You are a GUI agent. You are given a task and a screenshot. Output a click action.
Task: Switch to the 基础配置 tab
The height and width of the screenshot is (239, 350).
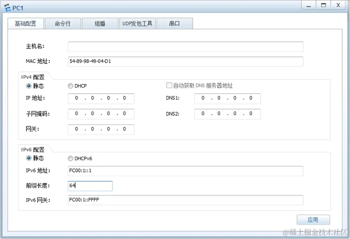click(x=25, y=23)
